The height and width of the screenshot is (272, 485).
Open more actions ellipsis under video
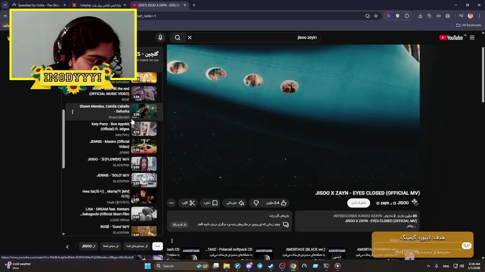pos(171,203)
